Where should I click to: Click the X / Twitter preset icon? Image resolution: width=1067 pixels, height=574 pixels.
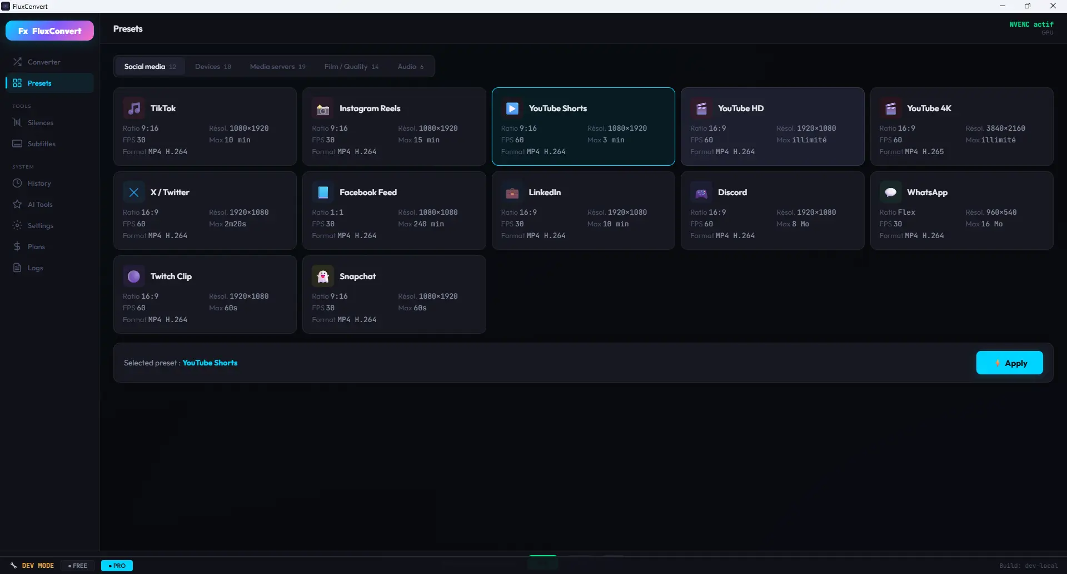coord(134,192)
